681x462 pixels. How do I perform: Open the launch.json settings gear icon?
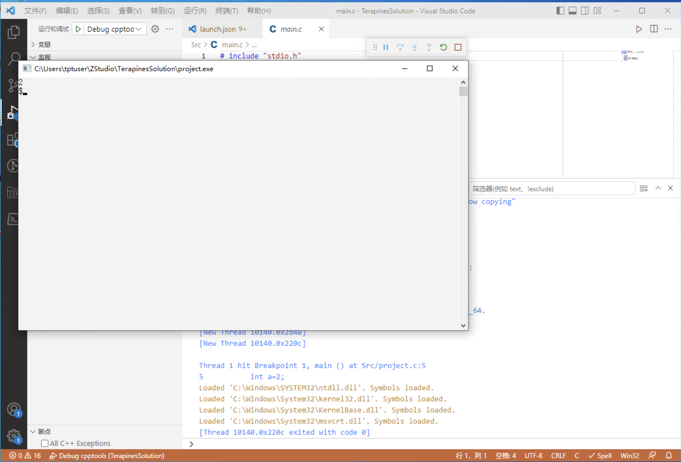point(155,29)
